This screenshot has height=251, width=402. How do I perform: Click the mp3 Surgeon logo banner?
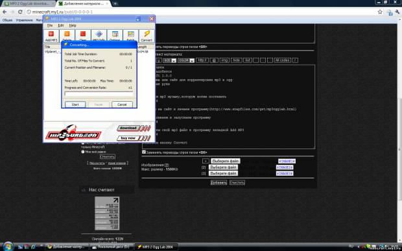point(73,134)
